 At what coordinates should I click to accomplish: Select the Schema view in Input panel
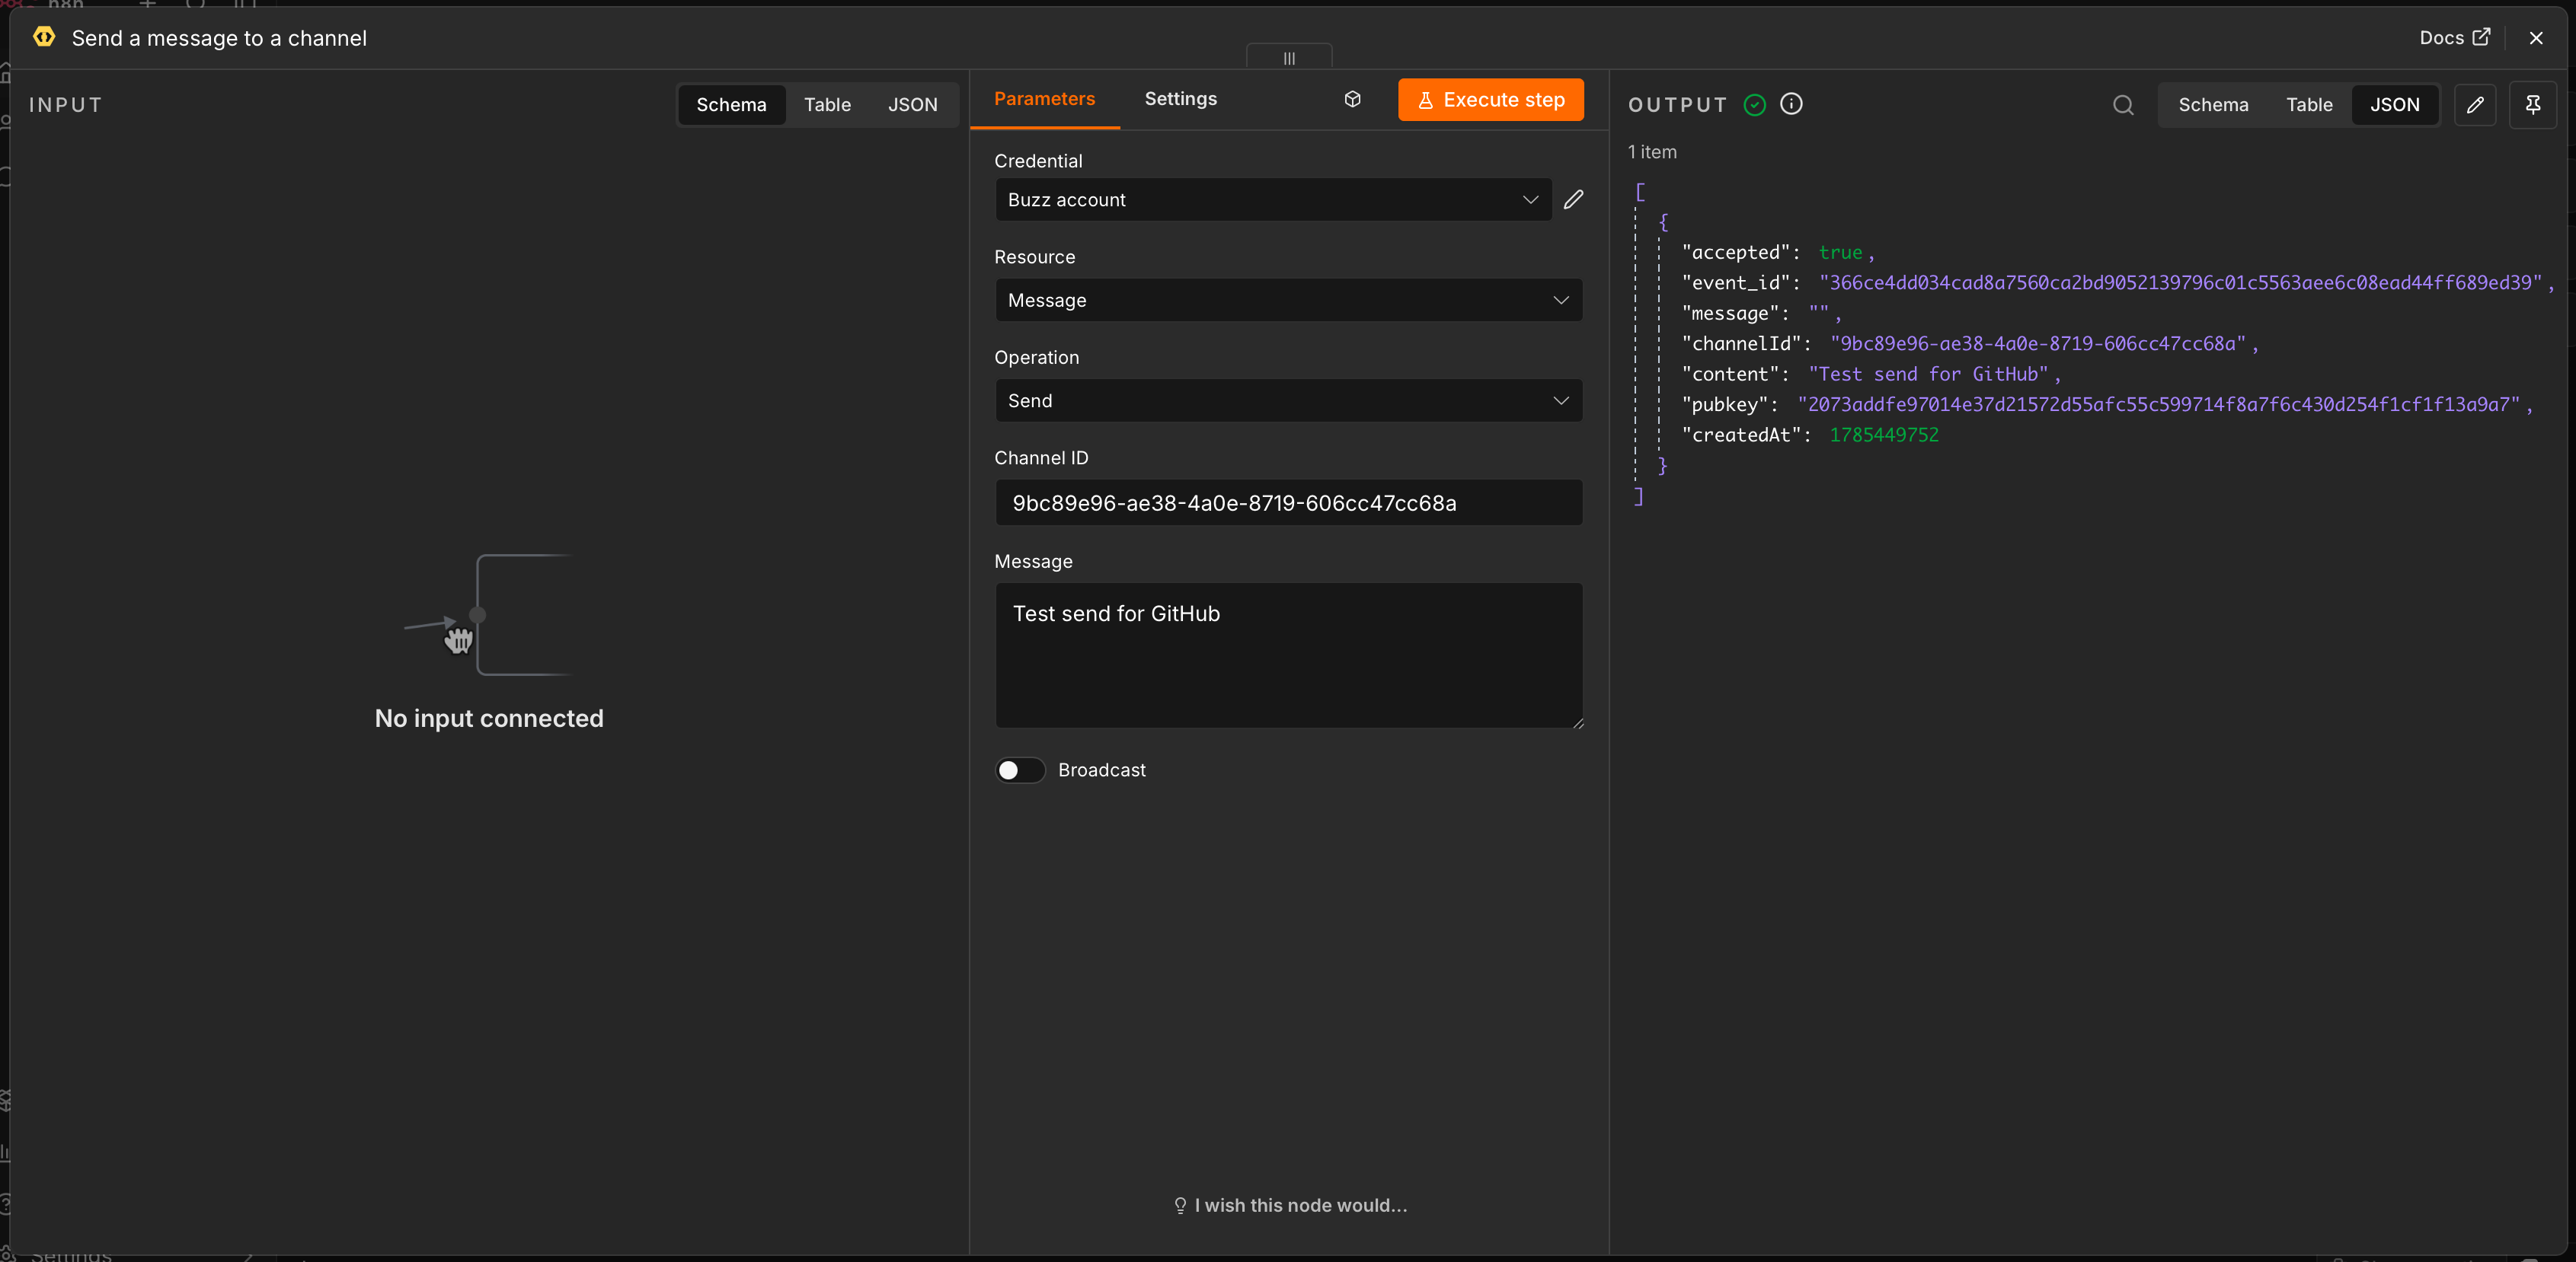[x=731, y=105]
